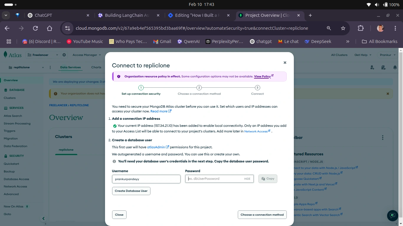Expand the replitclone project selector
This screenshot has width=403, height=226.
point(26,67)
